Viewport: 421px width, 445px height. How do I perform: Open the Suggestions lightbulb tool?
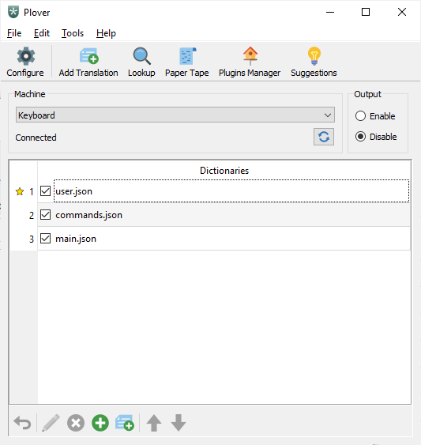tap(314, 62)
